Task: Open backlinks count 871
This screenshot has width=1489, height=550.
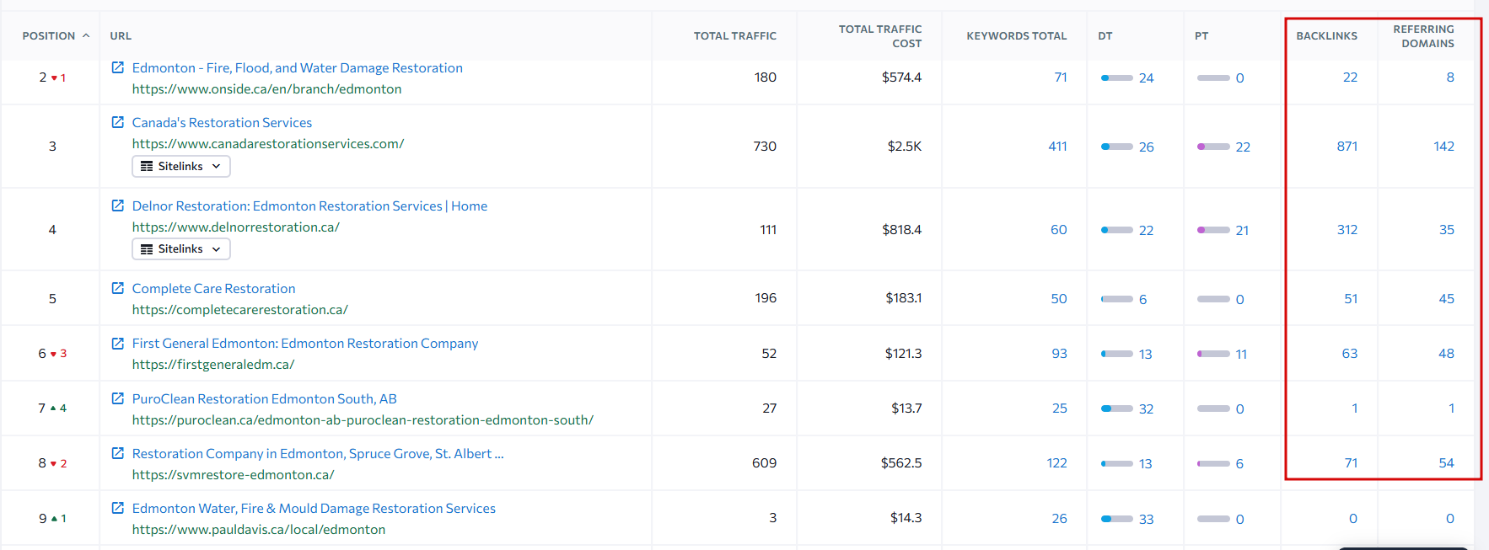Action: point(1347,146)
